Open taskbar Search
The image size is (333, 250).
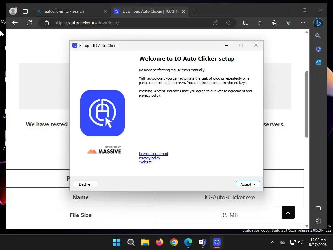tap(131, 242)
